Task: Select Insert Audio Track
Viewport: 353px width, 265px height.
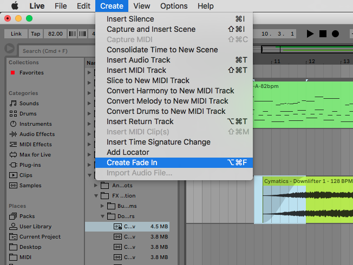Action: click(x=174, y=60)
